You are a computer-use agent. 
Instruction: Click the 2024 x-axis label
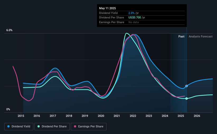(x=165, y=116)
